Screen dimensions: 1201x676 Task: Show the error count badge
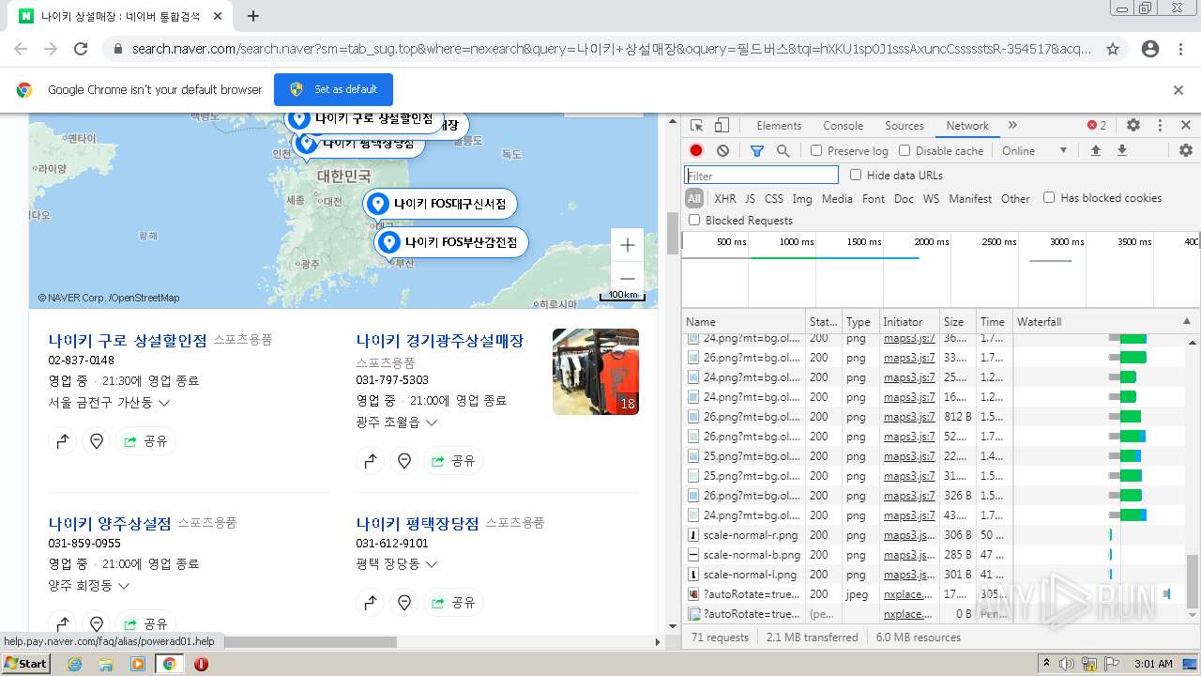click(1097, 125)
